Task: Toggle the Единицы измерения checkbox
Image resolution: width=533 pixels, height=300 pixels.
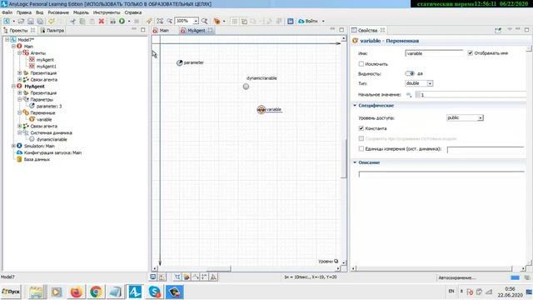Action: [361, 148]
